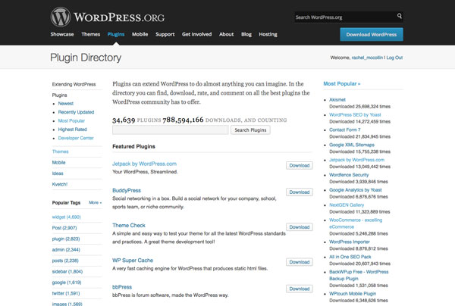Open the Newest plugins link
455x306 pixels.
click(x=66, y=104)
